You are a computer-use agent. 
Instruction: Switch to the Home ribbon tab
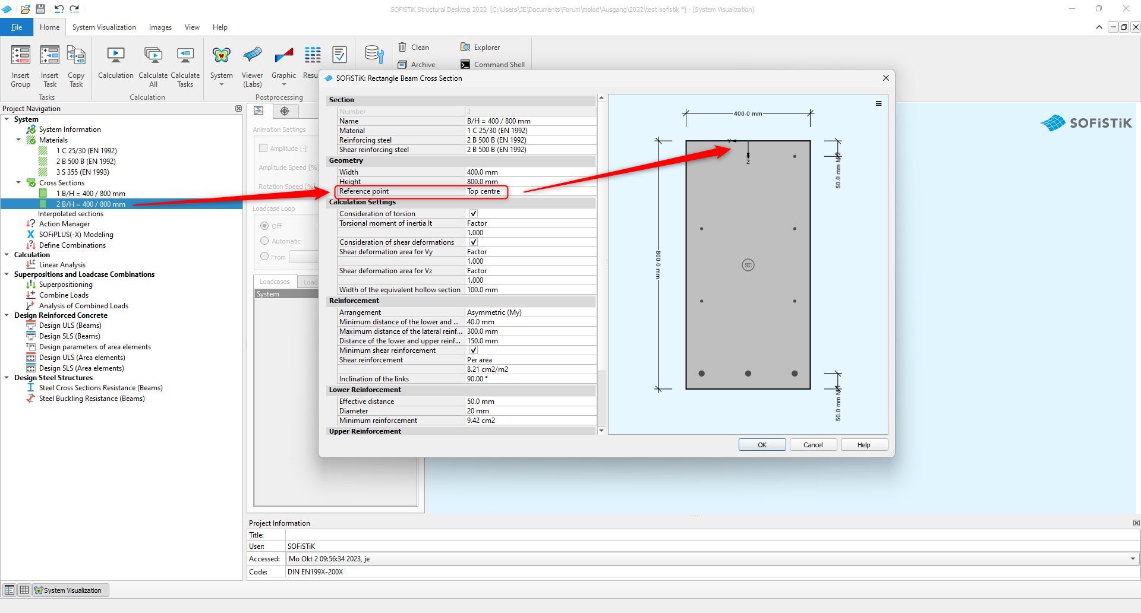[50, 27]
